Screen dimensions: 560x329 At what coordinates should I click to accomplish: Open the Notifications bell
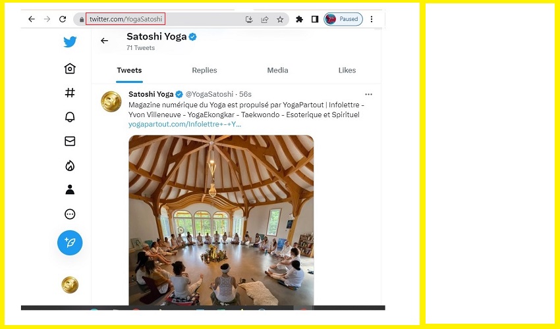pos(70,117)
